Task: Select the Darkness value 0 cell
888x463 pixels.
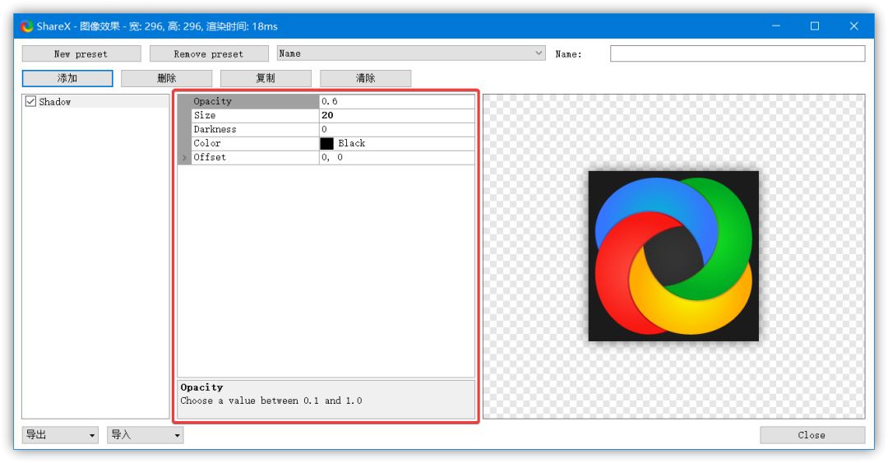Action: point(397,129)
